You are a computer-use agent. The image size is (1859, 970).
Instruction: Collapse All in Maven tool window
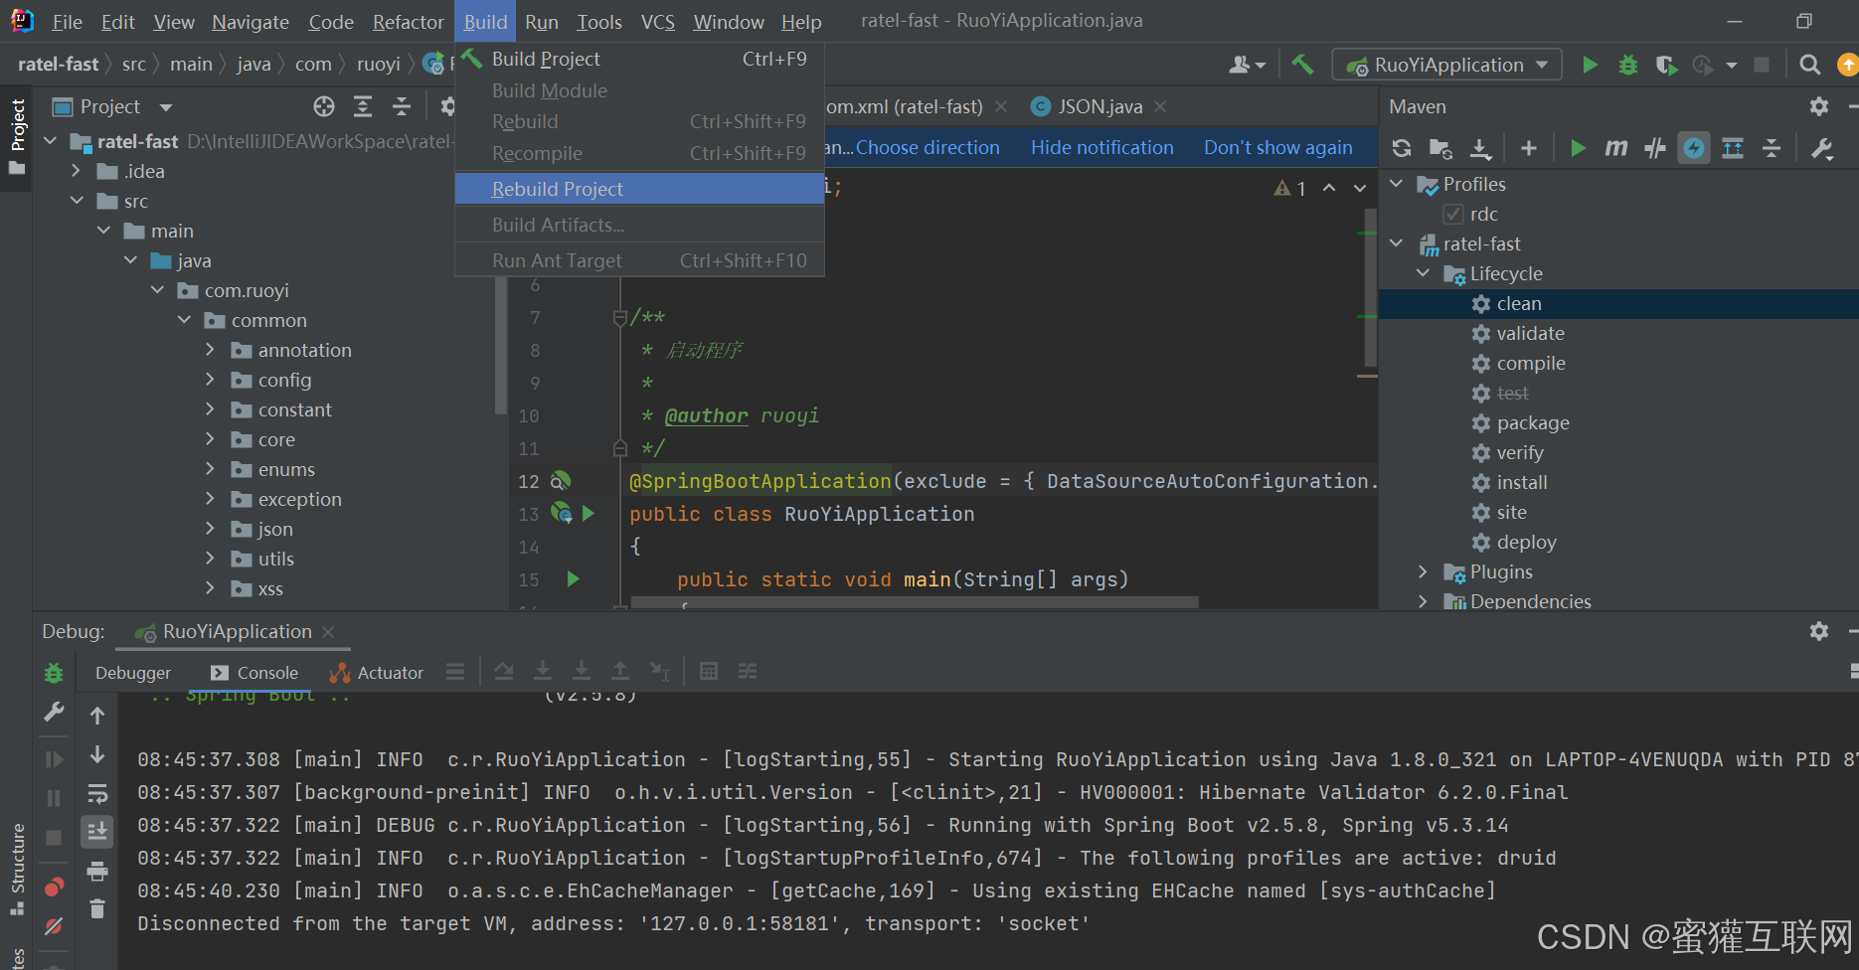[x=1772, y=148]
